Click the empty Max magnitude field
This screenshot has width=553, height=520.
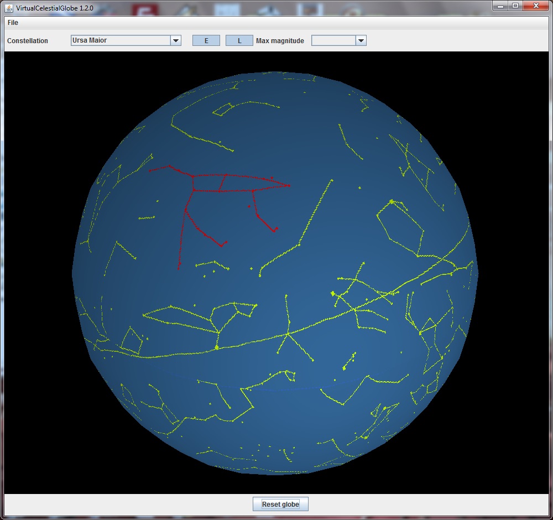tap(333, 40)
